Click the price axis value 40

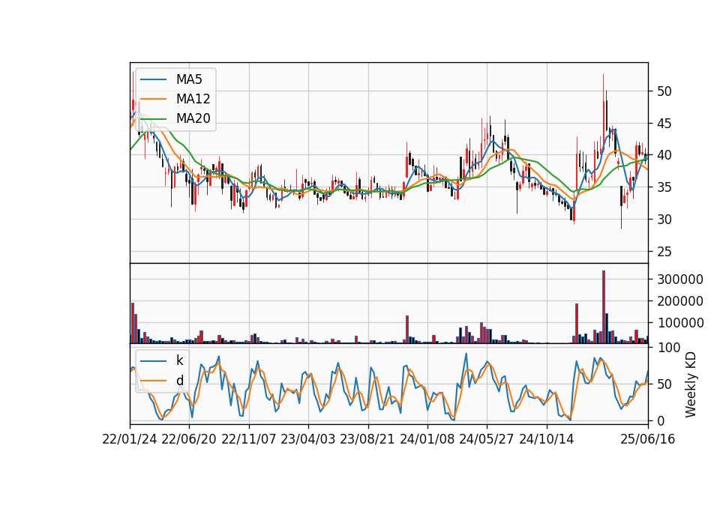coord(664,155)
